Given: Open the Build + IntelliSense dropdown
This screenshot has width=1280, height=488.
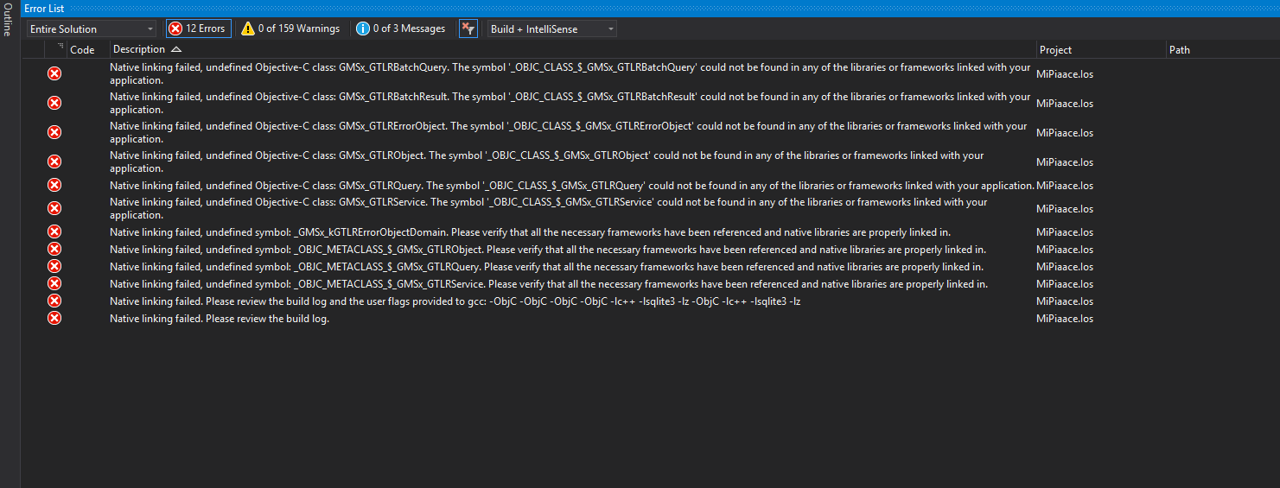Looking at the screenshot, I should pyautogui.click(x=552, y=29).
